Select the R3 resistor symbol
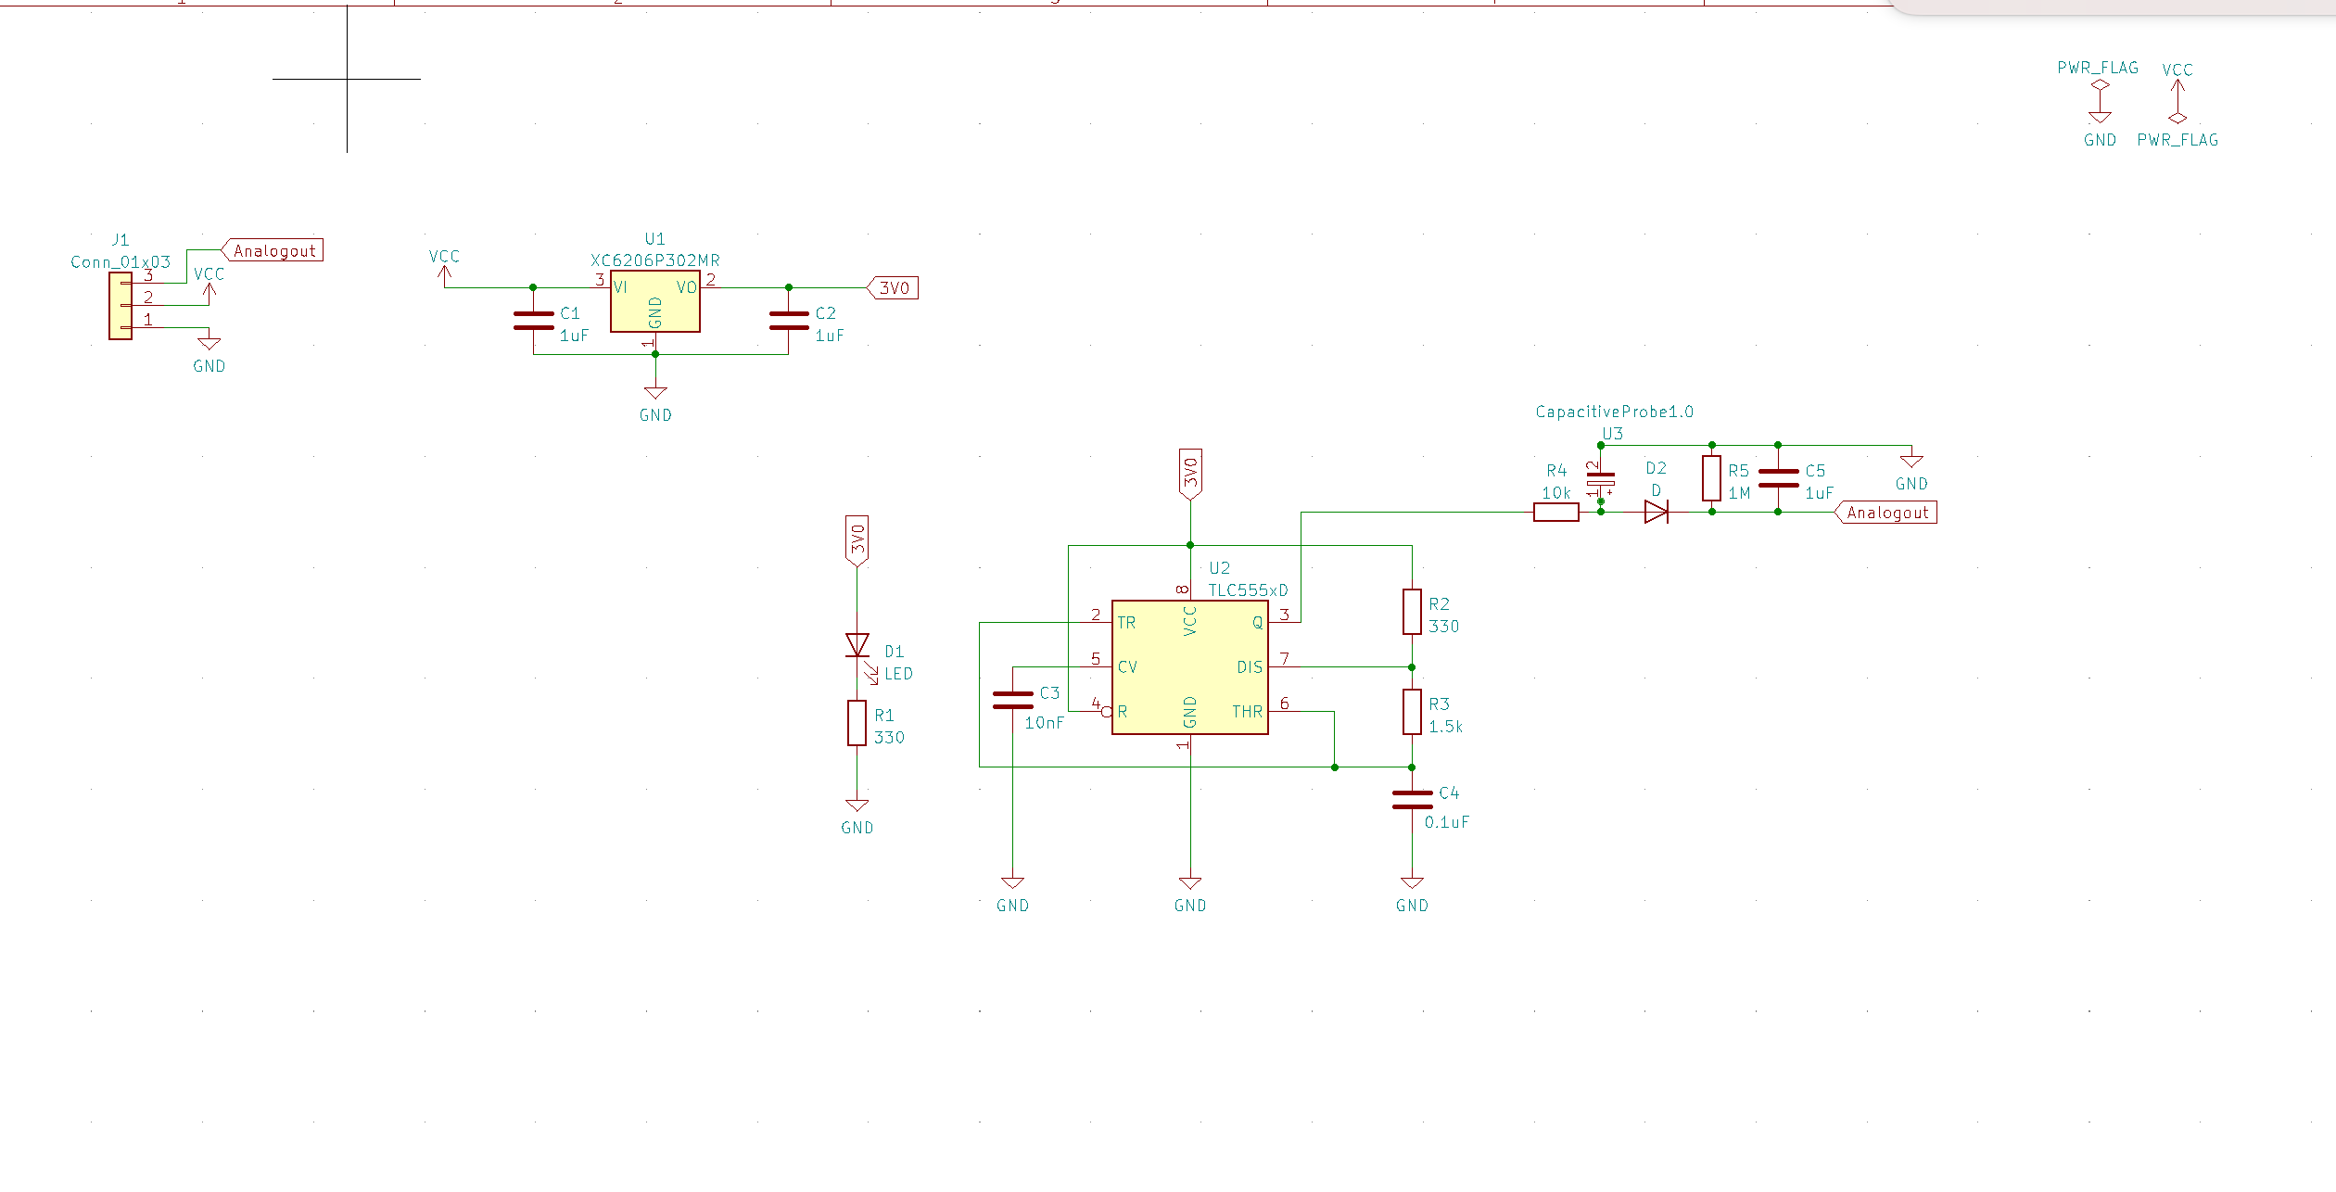Image resolution: width=2336 pixels, height=1192 pixels. pyautogui.click(x=1412, y=712)
